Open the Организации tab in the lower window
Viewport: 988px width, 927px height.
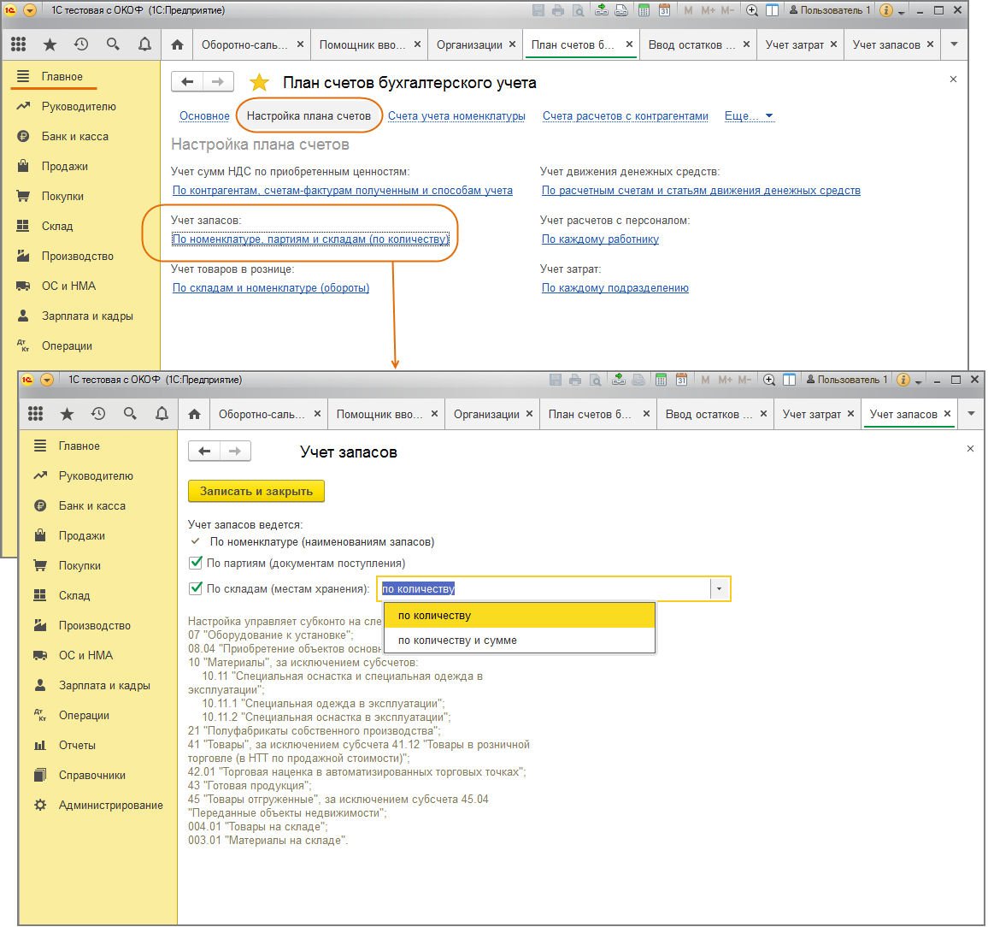pyautogui.click(x=486, y=414)
